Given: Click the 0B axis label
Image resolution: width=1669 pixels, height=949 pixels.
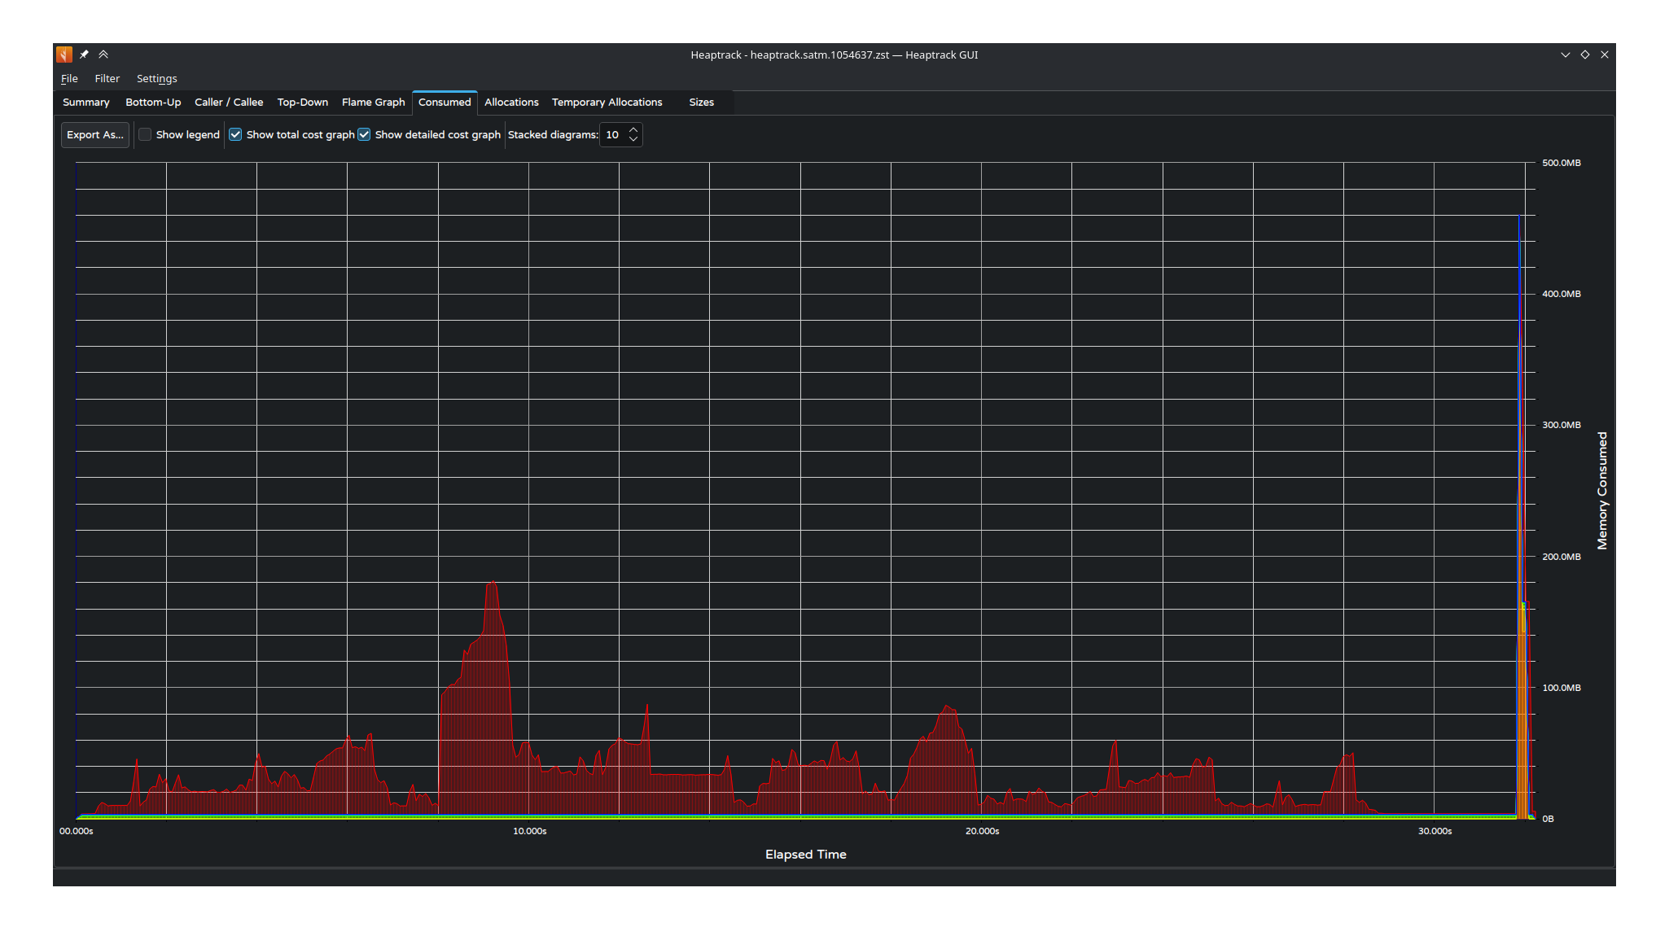Looking at the screenshot, I should (x=1548, y=819).
